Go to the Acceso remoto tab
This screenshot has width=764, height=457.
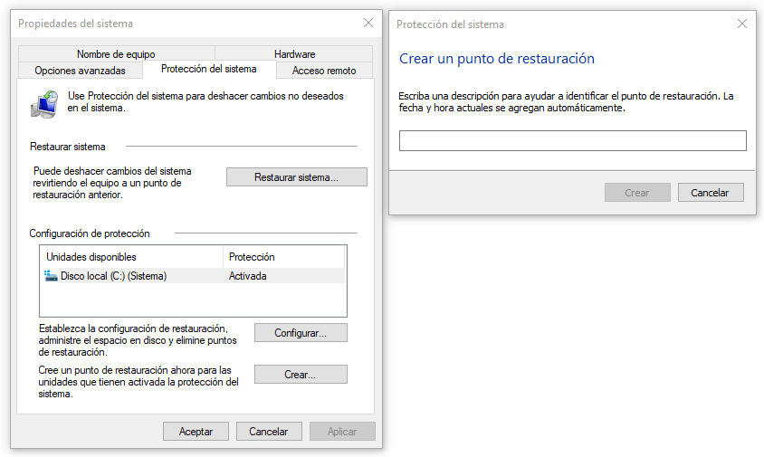coord(324,71)
